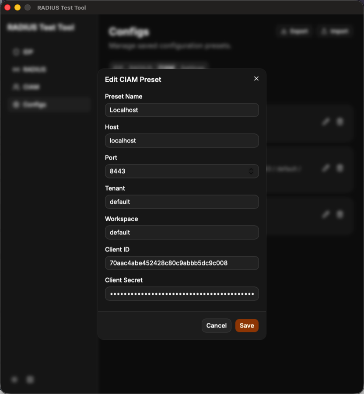364x394 pixels.
Task: Click pencil edit icon on middle preset row
Action: pos(326,168)
